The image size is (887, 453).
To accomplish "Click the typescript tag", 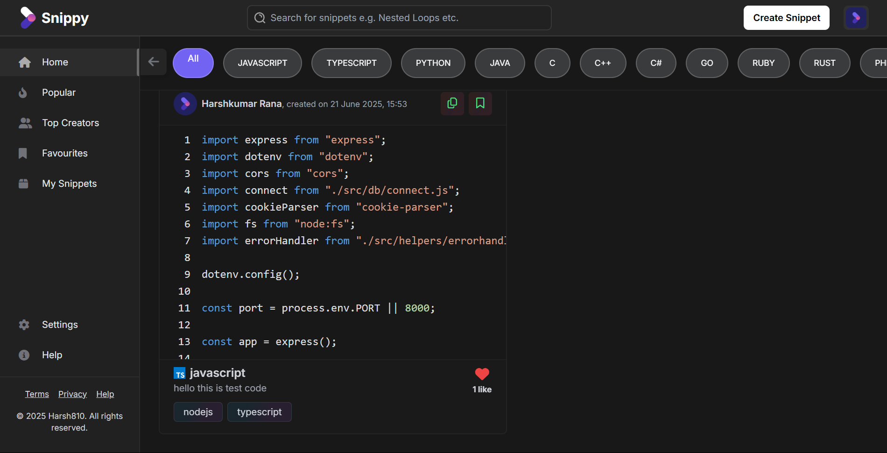I will click(259, 412).
